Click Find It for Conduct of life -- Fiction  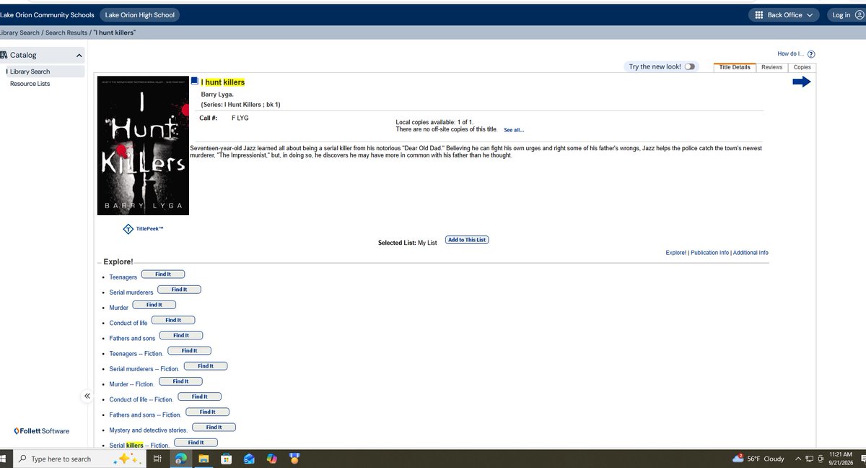(x=200, y=396)
